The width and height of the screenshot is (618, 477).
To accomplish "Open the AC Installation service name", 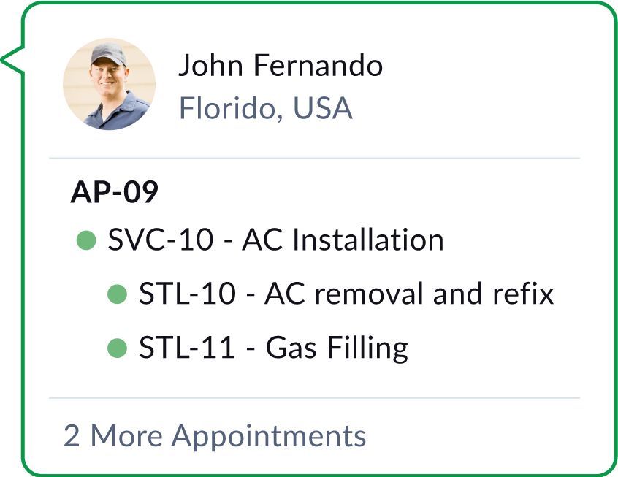I will 343,240.
